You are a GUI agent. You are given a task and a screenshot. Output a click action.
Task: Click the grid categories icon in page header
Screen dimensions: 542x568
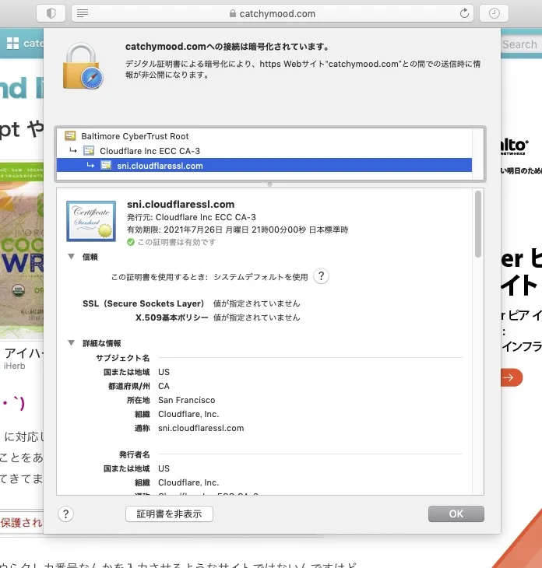[12, 43]
